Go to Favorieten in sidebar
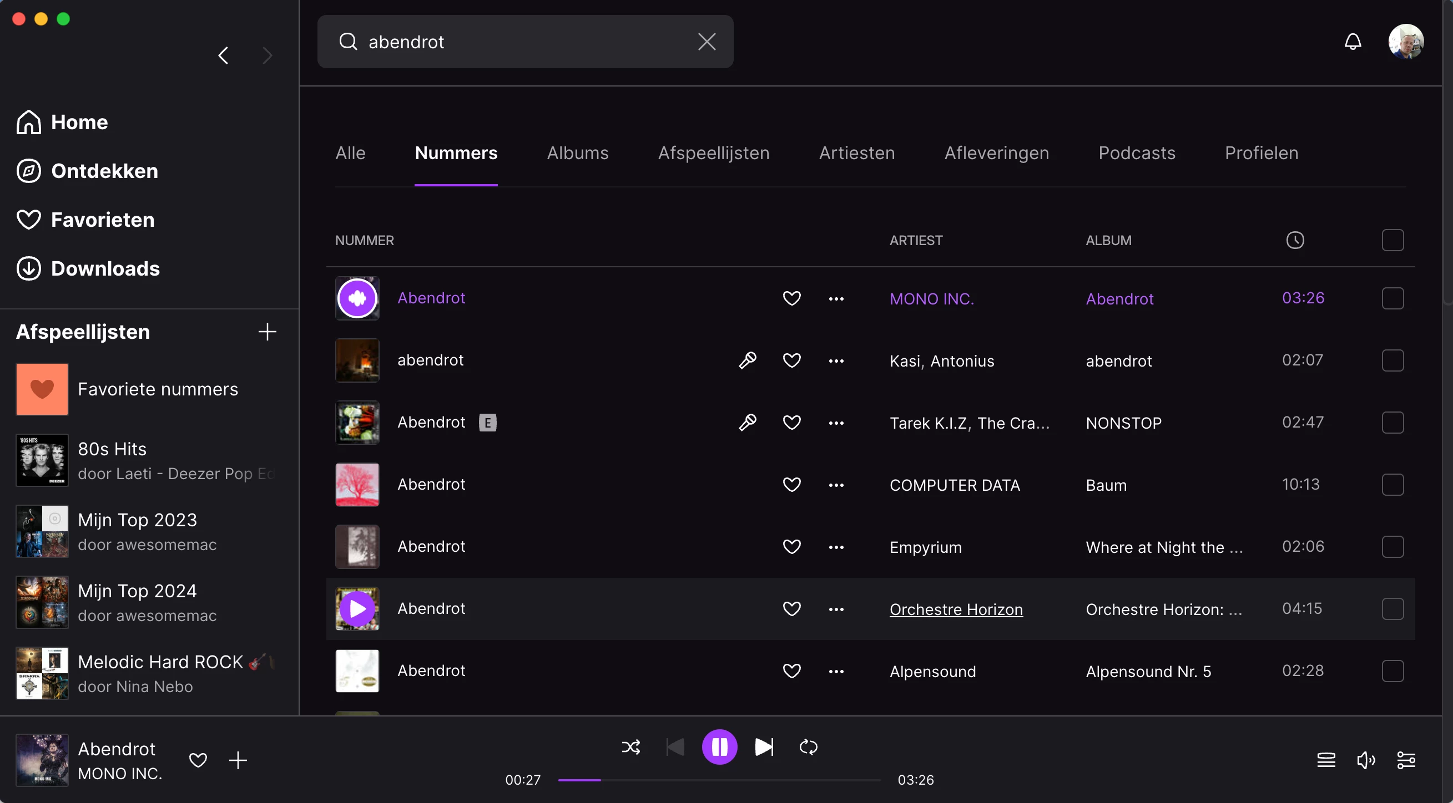1453x803 pixels. point(102,220)
